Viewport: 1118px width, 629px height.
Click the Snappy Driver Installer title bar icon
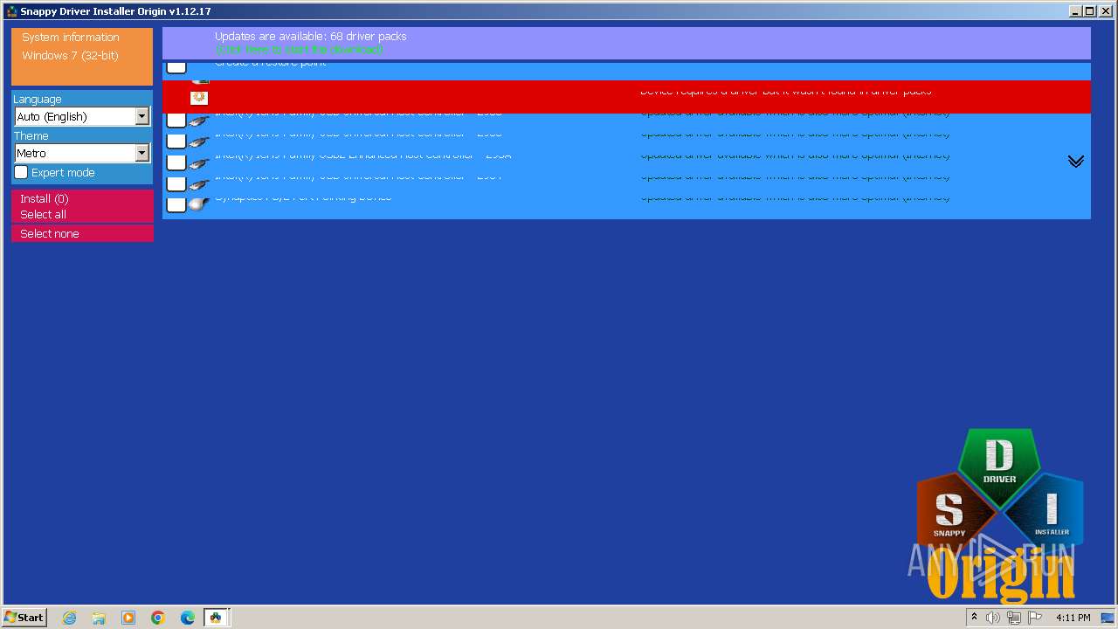pos(11,11)
